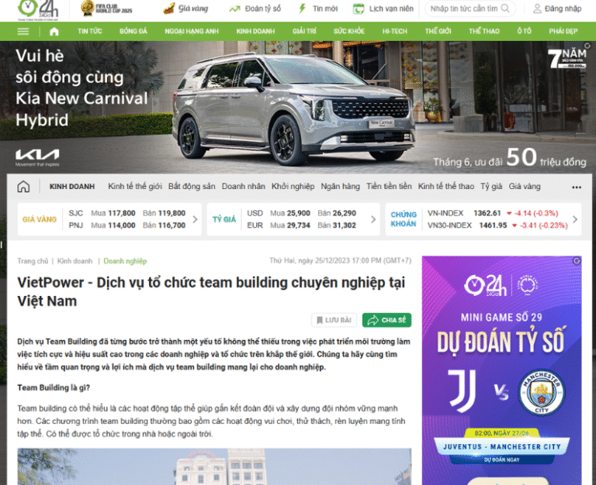This screenshot has height=485, width=596.
Task: Expand more categories via three dots
Action: pos(577,187)
